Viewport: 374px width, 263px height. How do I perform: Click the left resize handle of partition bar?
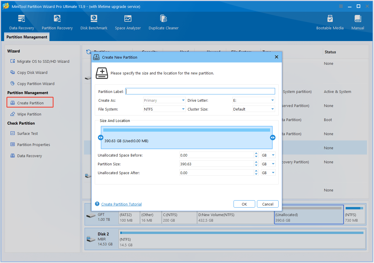(101, 138)
